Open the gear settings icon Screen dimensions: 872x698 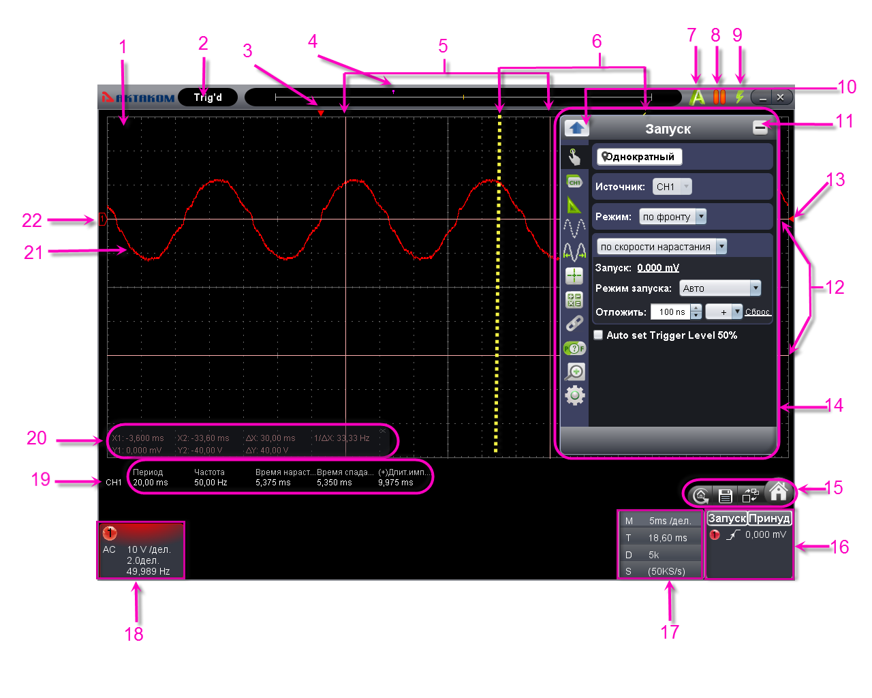coord(575,395)
